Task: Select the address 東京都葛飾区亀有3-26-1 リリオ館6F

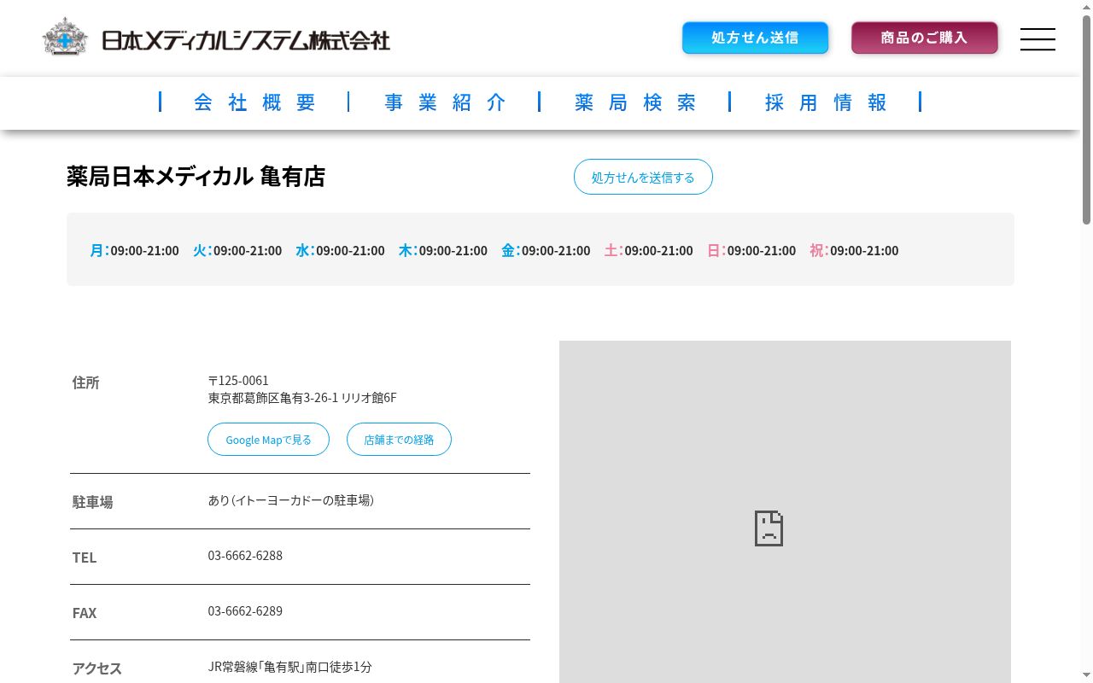Action: click(x=302, y=398)
